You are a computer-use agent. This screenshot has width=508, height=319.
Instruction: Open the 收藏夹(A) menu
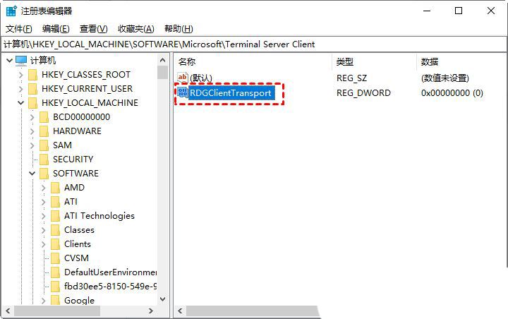pyautogui.click(x=135, y=29)
